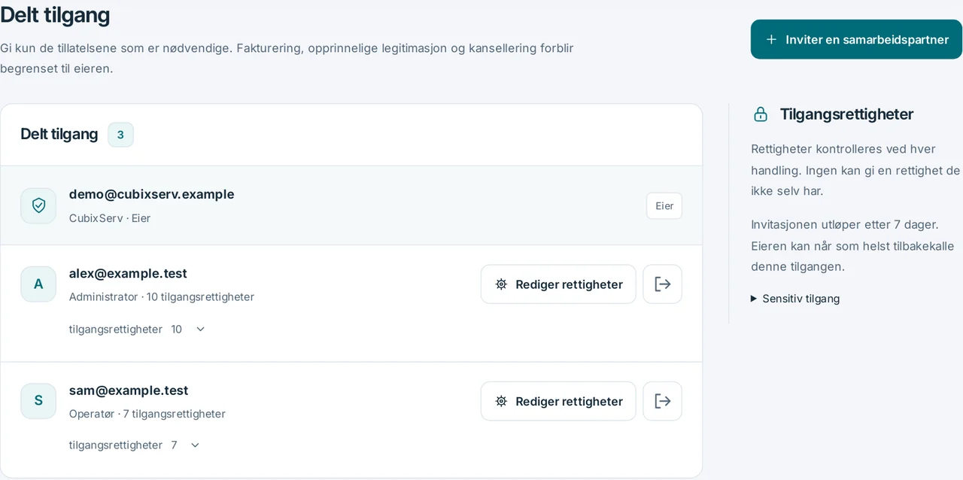Select the alex@example.test email text
Screen dimensions: 963x480
pos(128,273)
